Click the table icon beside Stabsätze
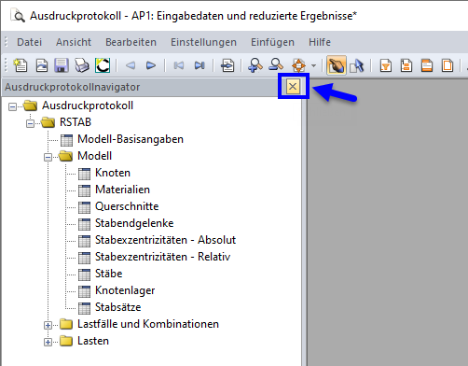 click(84, 308)
